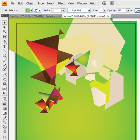This screenshot has height=140, width=140.
Task: Select the Pencil tool
Action: click(4, 65)
